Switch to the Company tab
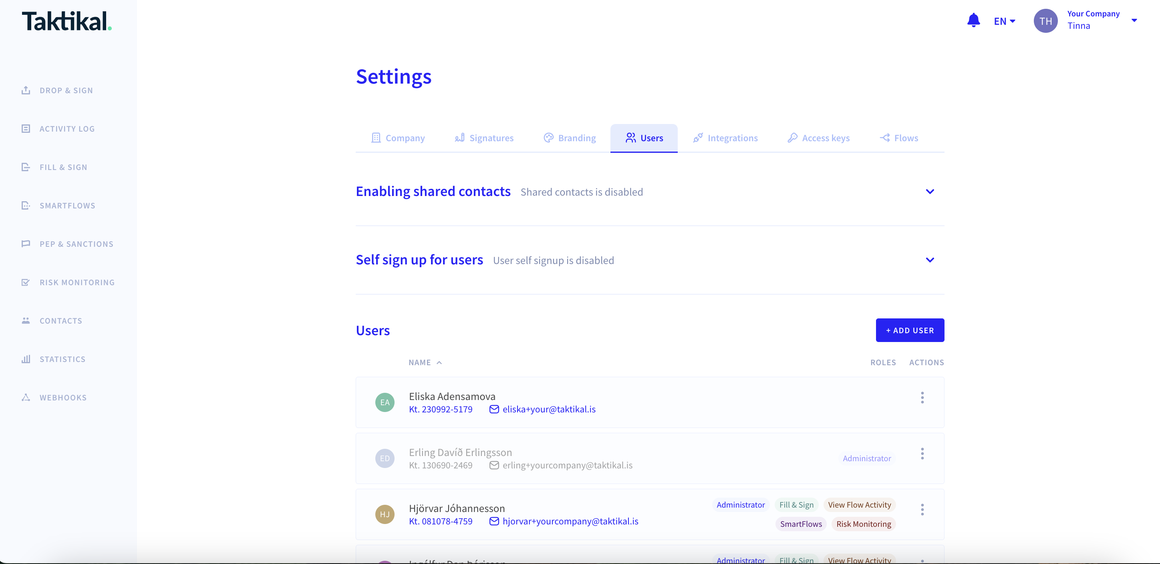 (398, 138)
